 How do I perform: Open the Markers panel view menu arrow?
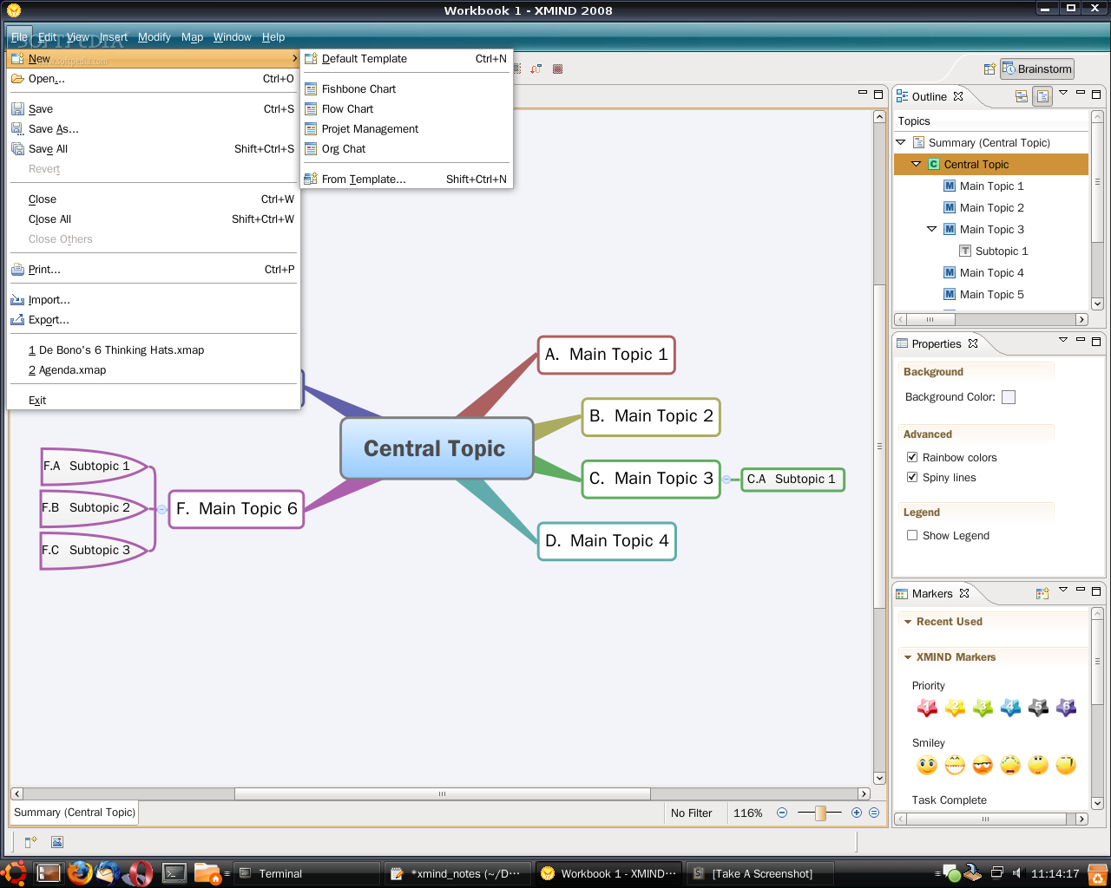[x=1063, y=590]
